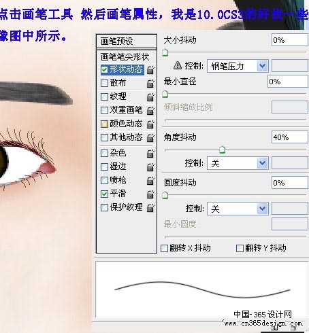Click the lock icon beside 纹理
309x333 pixels.
pos(150,97)
